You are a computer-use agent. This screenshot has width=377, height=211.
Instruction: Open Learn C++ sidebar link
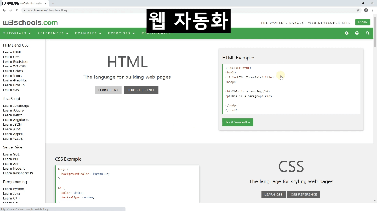coord(11,198)
